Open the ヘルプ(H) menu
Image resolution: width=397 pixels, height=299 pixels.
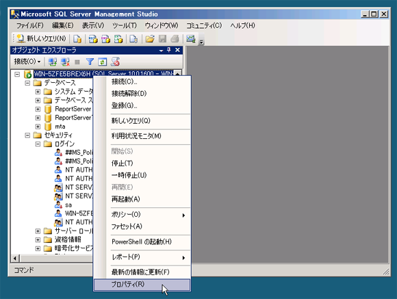[x=242, y=25]
